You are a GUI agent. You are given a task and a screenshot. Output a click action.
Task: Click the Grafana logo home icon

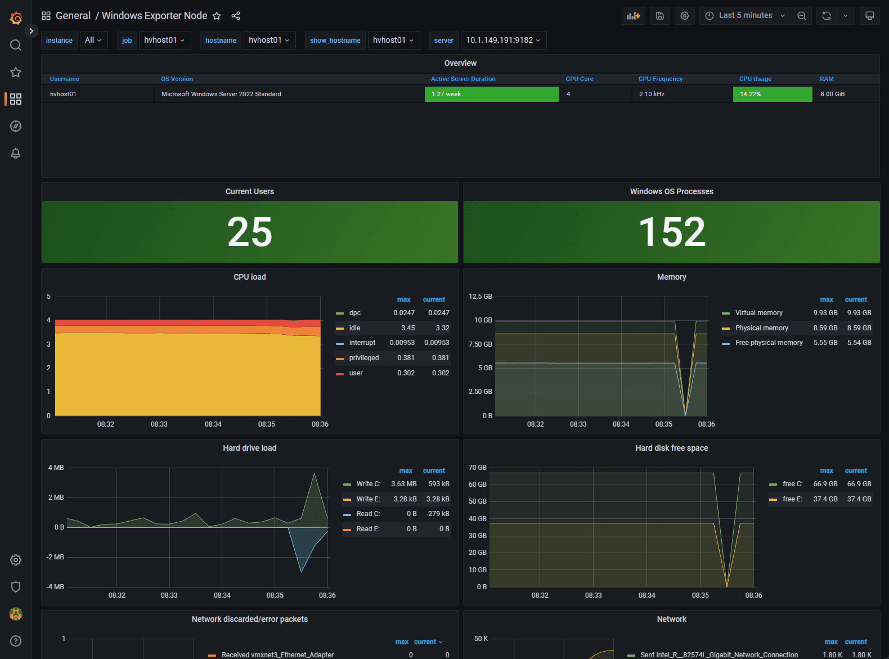coord(16,18)
